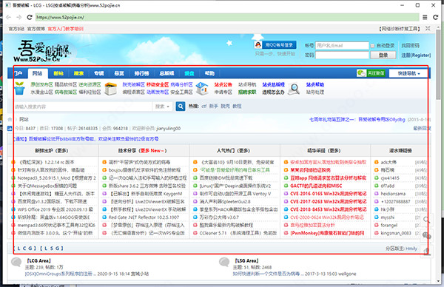
Task: Reload page with icon beside address bar
Action: tap(30, 17)
